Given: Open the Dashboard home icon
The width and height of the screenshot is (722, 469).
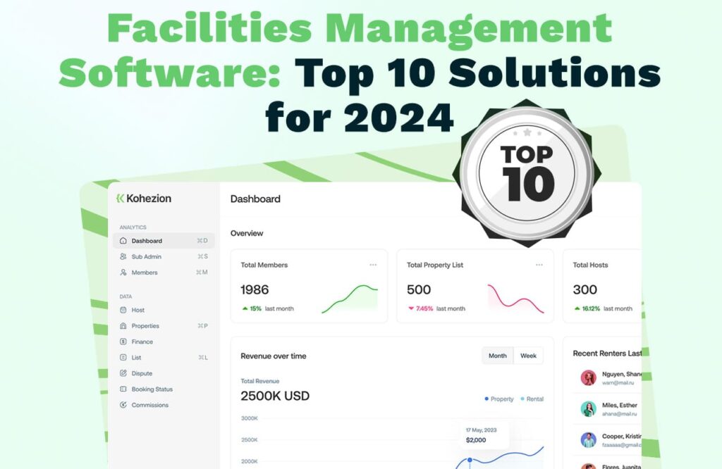Looking at the screenshot, I should coord(123,240).
